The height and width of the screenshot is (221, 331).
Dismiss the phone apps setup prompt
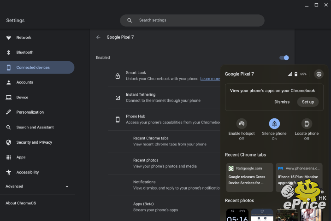(x=282, y=102)
